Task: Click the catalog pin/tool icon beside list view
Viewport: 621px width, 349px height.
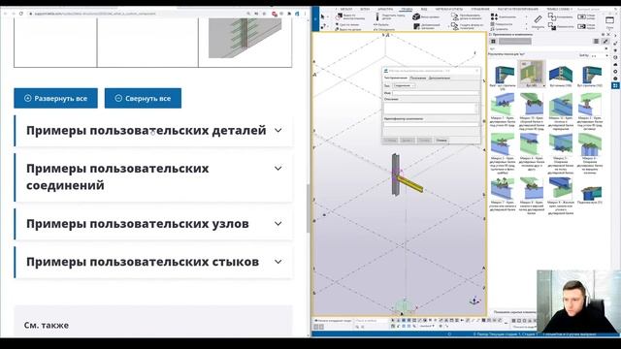Action: (x=605, y=41)
